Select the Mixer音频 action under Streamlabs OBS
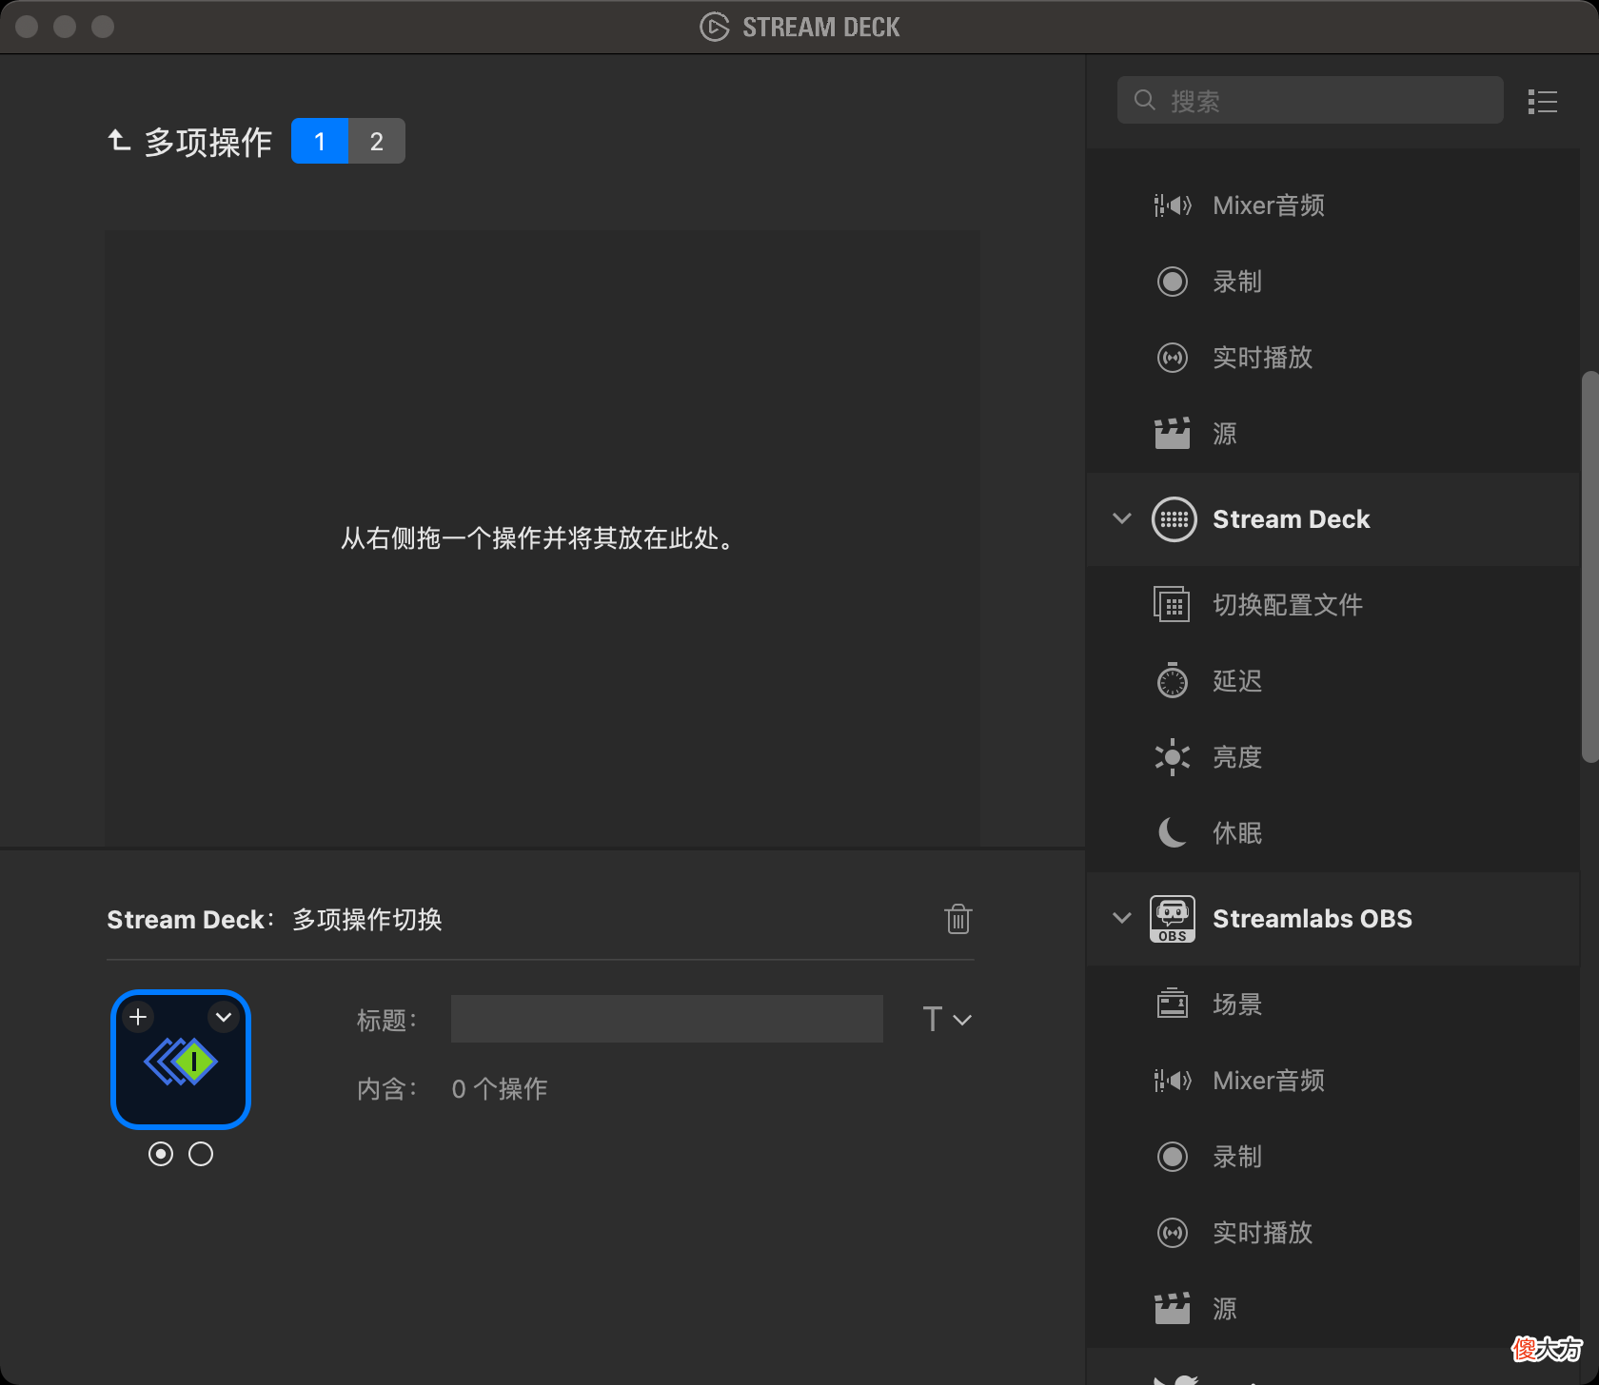 pyautogui.click(x=1332, y=1081)
